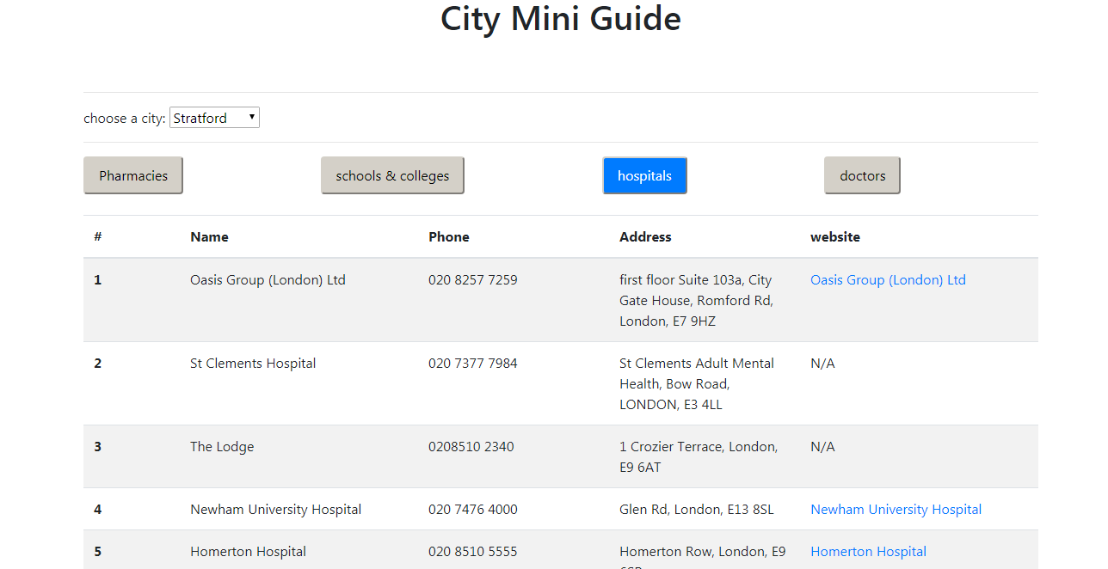Show the doctors category
The image size is (1108, 569).
point(862,175)
